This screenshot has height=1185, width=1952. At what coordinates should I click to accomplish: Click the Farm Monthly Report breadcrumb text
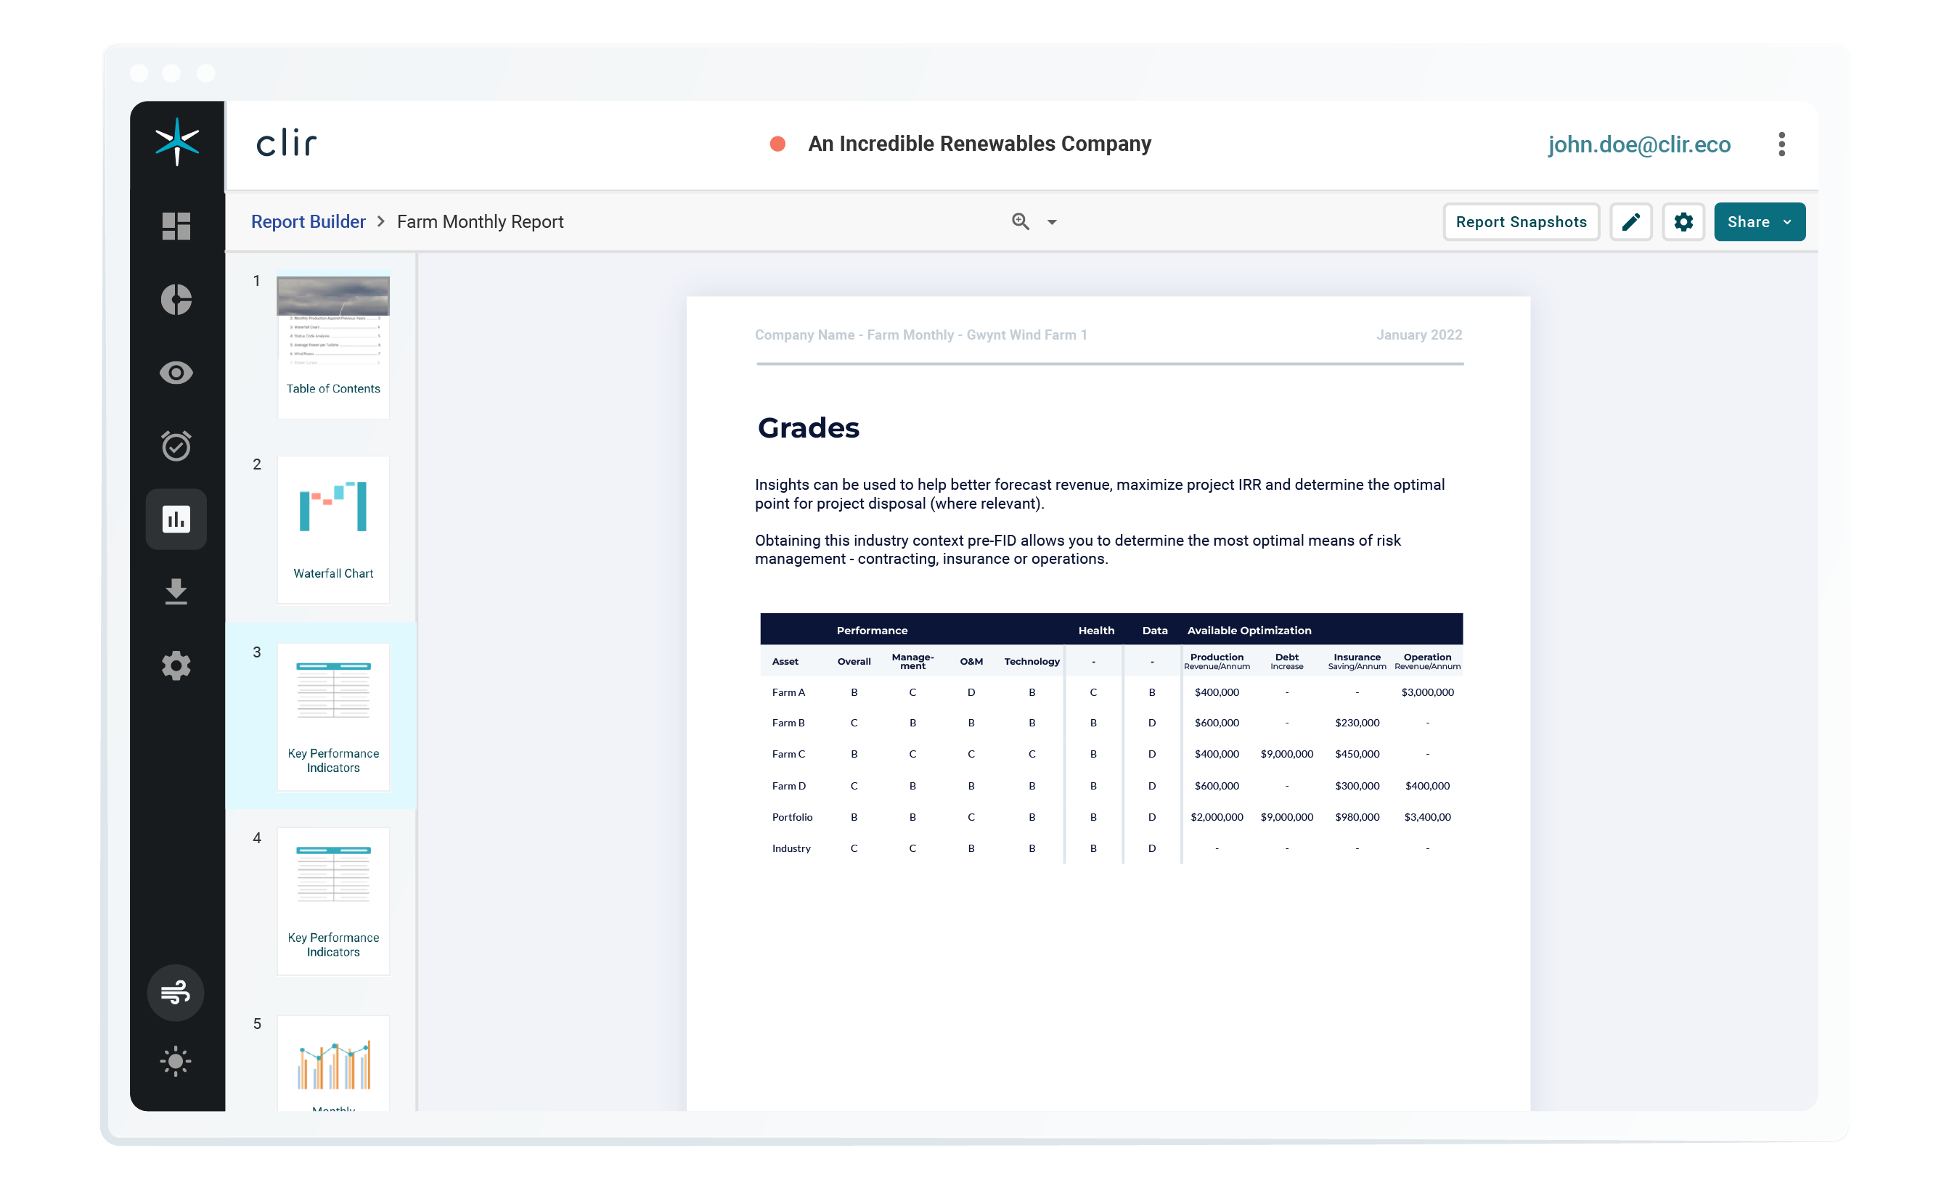coord(480,222)
